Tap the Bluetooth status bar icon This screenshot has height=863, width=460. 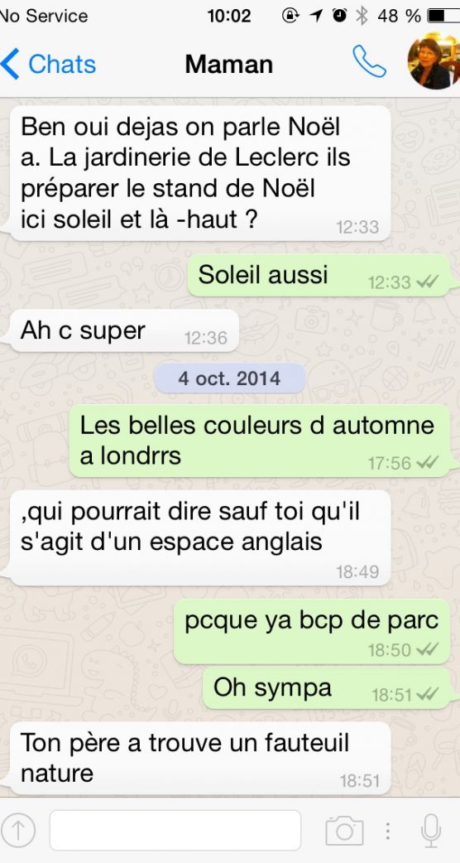pyautogui.click(x=361, y=16)
